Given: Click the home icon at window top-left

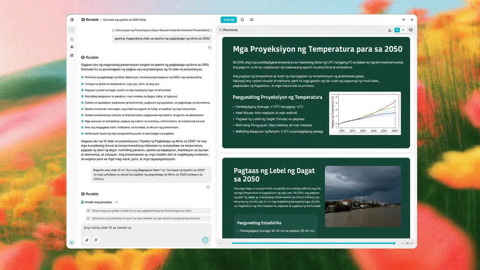Looking at the screenshot, I should (72, 19).
